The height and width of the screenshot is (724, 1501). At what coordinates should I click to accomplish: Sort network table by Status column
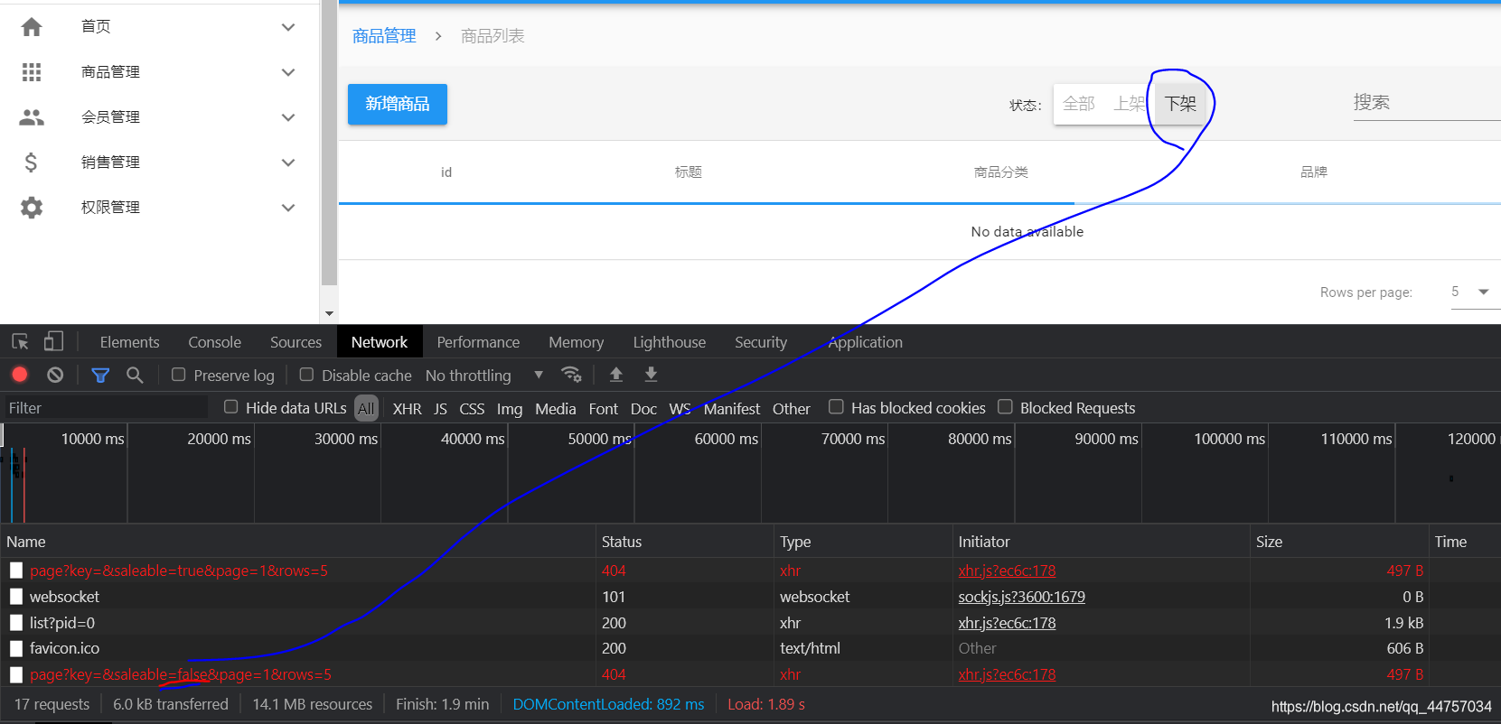(684, 542)
